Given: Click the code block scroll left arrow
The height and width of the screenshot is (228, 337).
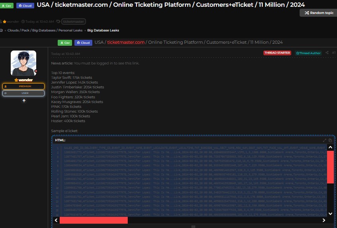Looking at the screenshot, I should pyautogui.click(x=56, y=220).
